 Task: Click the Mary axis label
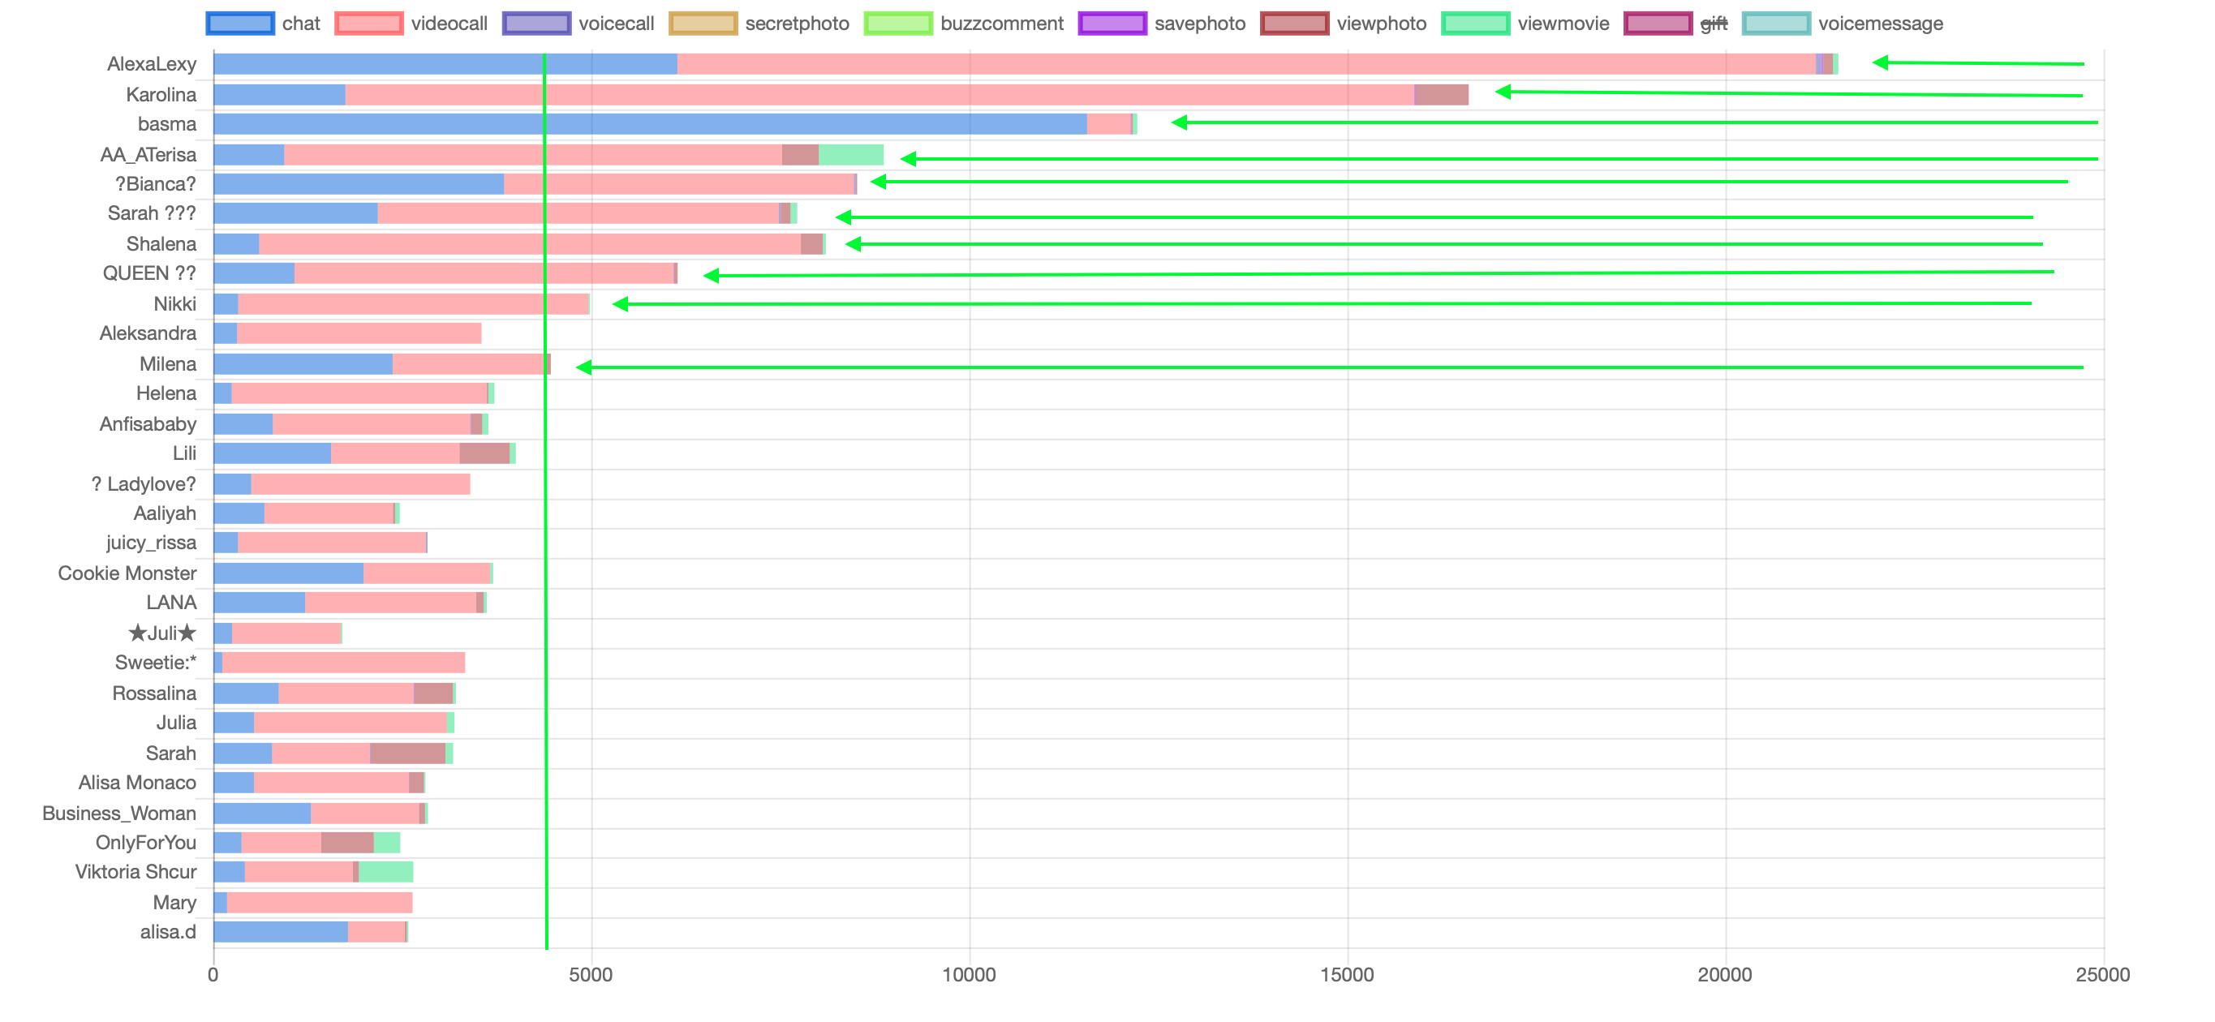(174, 903)
